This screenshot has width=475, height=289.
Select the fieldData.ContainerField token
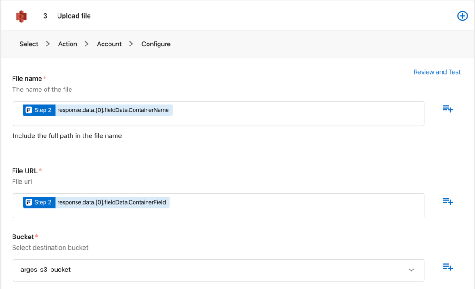[112, 202]
